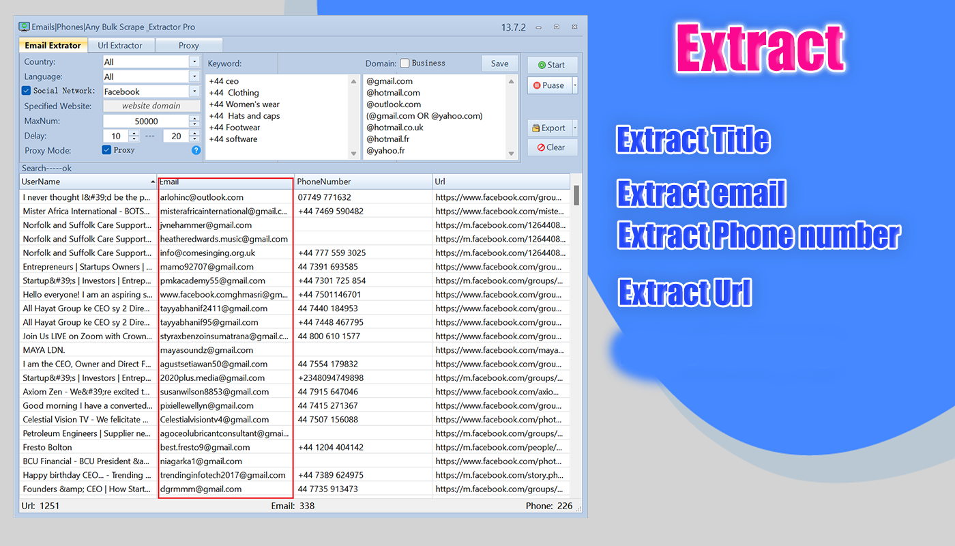This screenshot has height=546, width=955.
Task: Clear the results with the Clear button
Action: (553, 147)
